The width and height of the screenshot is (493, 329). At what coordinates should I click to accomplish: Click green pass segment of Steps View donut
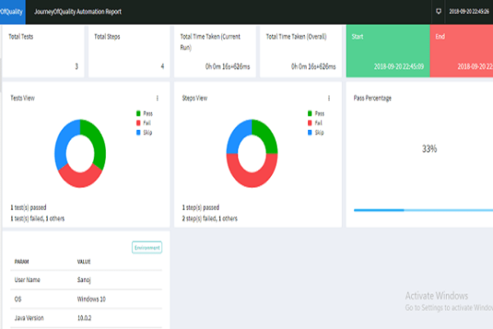[267, 136]
